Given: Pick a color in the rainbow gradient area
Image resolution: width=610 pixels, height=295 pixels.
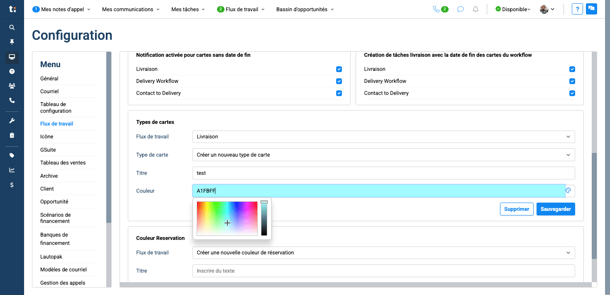Looking at the screenshot, I should [x=227, y=218].
